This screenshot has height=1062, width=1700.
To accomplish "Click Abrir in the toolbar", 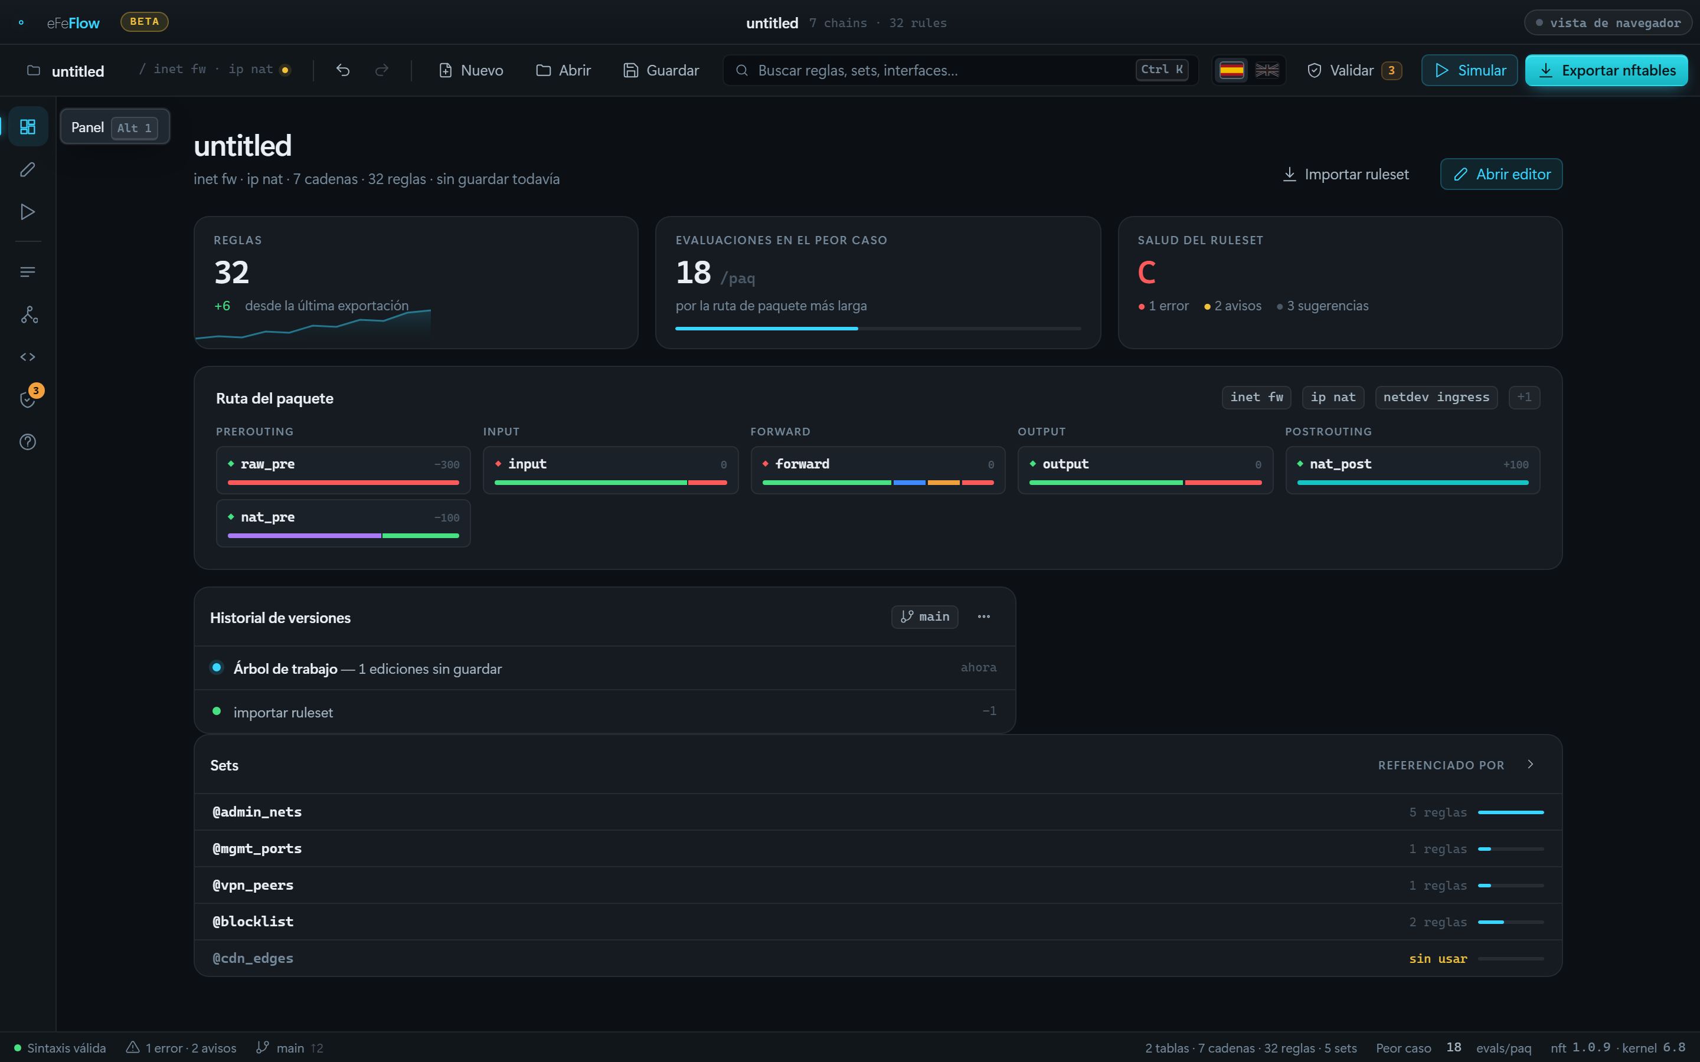I will [x=563, y=70].
